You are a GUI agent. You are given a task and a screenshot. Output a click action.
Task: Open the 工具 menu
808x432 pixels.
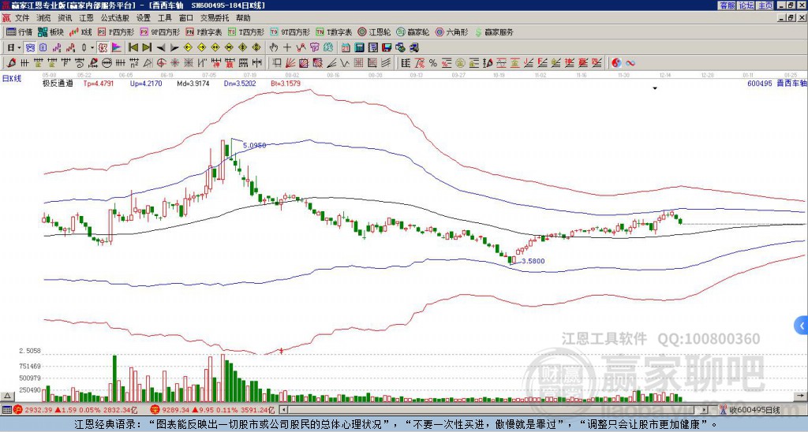click(x=164, y=18)
